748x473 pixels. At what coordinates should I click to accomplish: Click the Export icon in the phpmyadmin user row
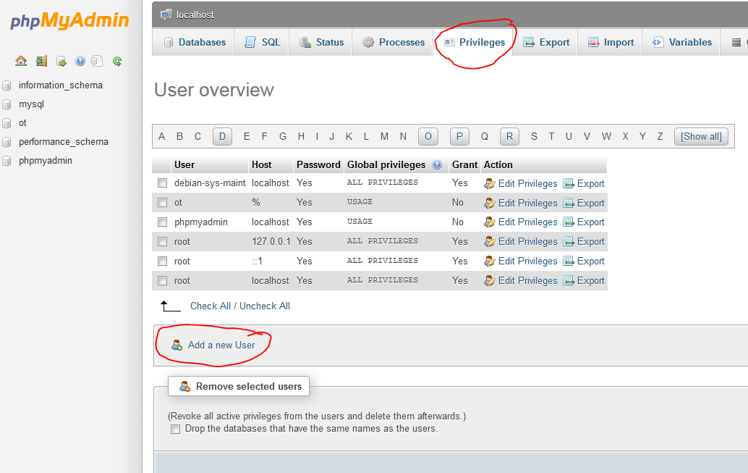click(568, 222)
